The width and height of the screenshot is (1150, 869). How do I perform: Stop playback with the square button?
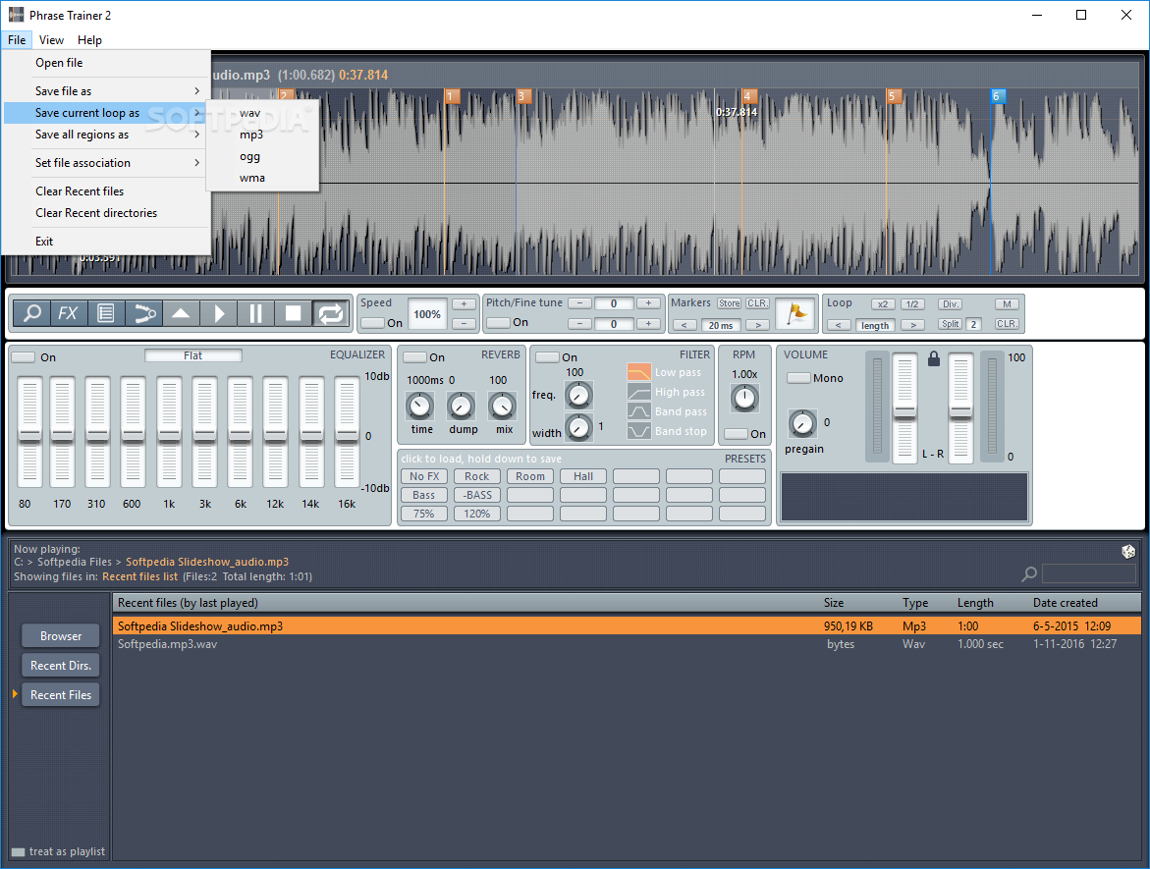pos(294,314)
